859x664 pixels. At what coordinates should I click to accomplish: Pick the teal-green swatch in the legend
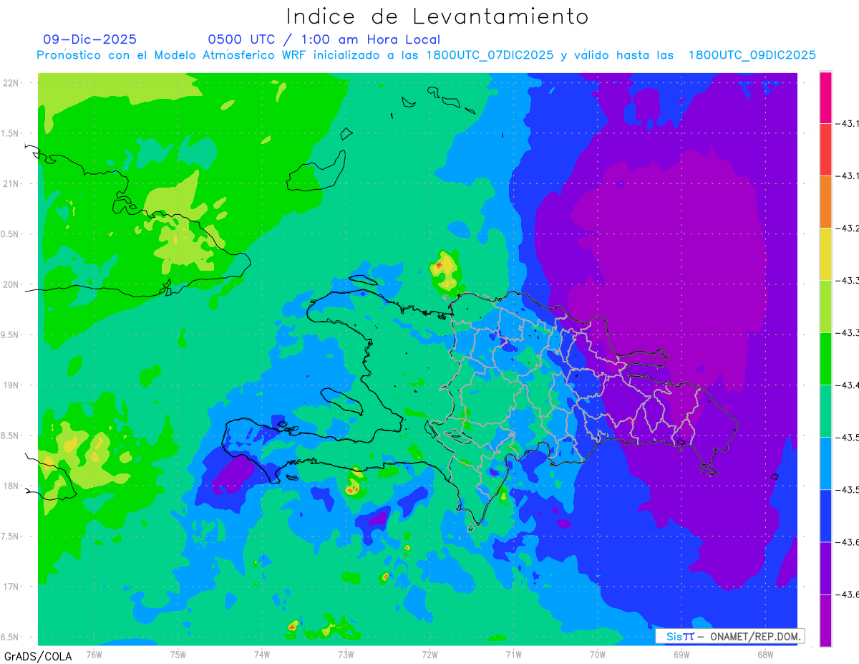coord(825,411)
